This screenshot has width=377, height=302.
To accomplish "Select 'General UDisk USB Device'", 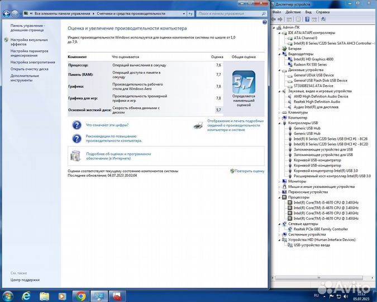I will point(314,75).
